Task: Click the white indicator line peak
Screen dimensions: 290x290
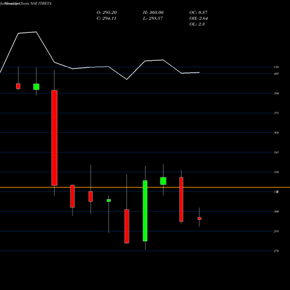Action: coord(36,32)
